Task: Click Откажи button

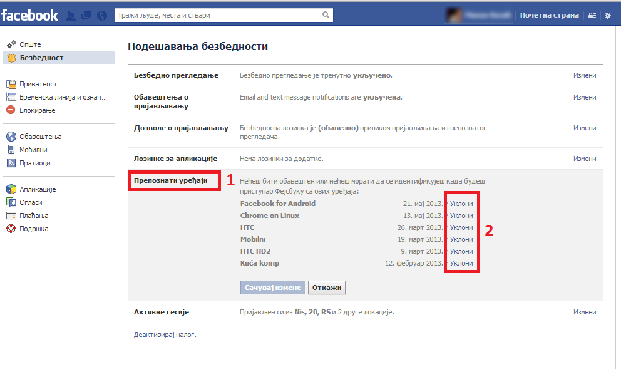Action: pyautogui.click(x=327, y=288)
